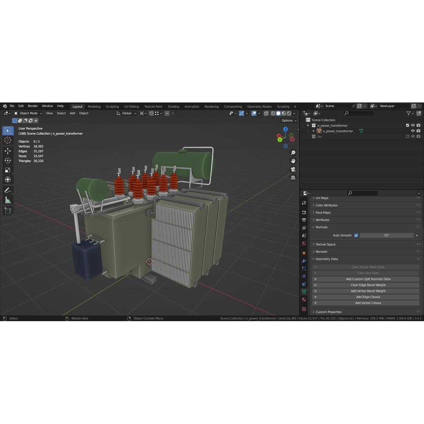Open the Object Mode dropdown
424x424 pixels.
coord(28,113)
